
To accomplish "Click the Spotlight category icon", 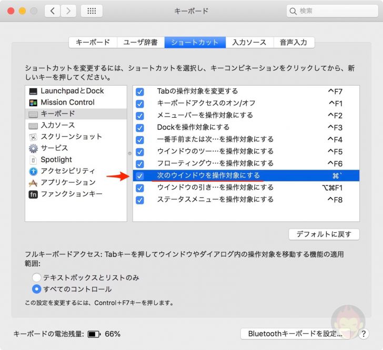I will coord(33,160).
